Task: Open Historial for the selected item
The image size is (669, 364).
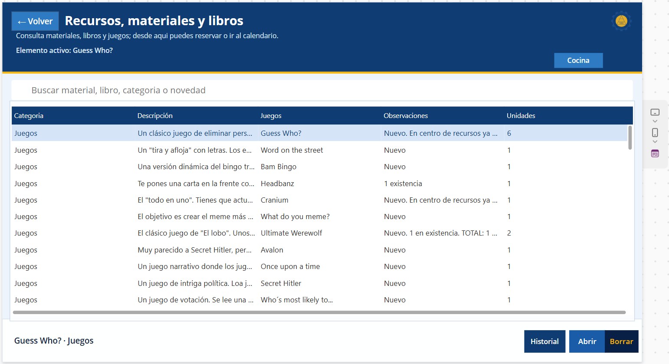Action: (x=544, y=341)
